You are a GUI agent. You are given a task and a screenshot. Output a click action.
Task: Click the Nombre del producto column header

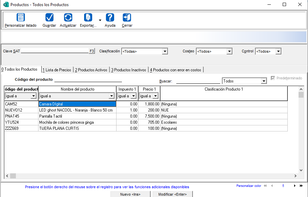click(77, 89)
